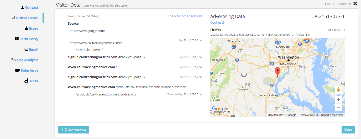This screenshot has width=361, height=139.
Task: Click the Email envelope icon
Action: [26, 49]
